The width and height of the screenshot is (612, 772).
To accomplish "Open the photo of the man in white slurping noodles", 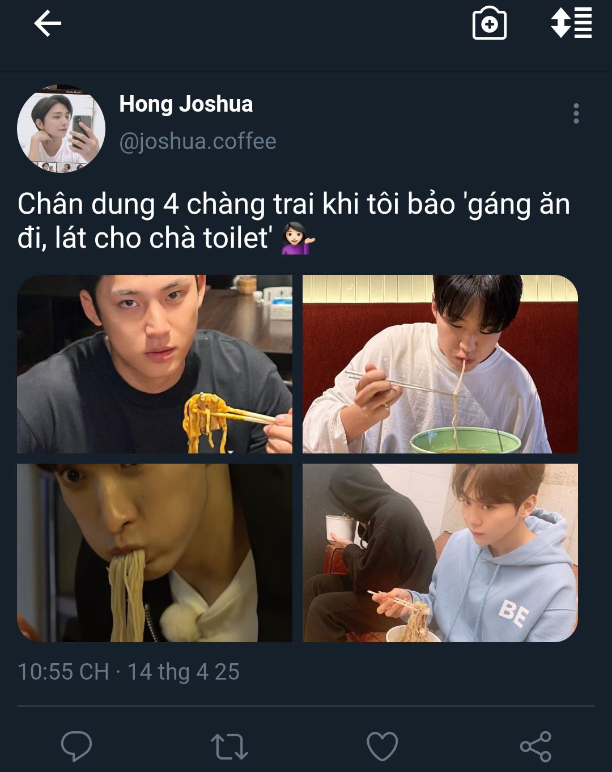I will point(440,364).
